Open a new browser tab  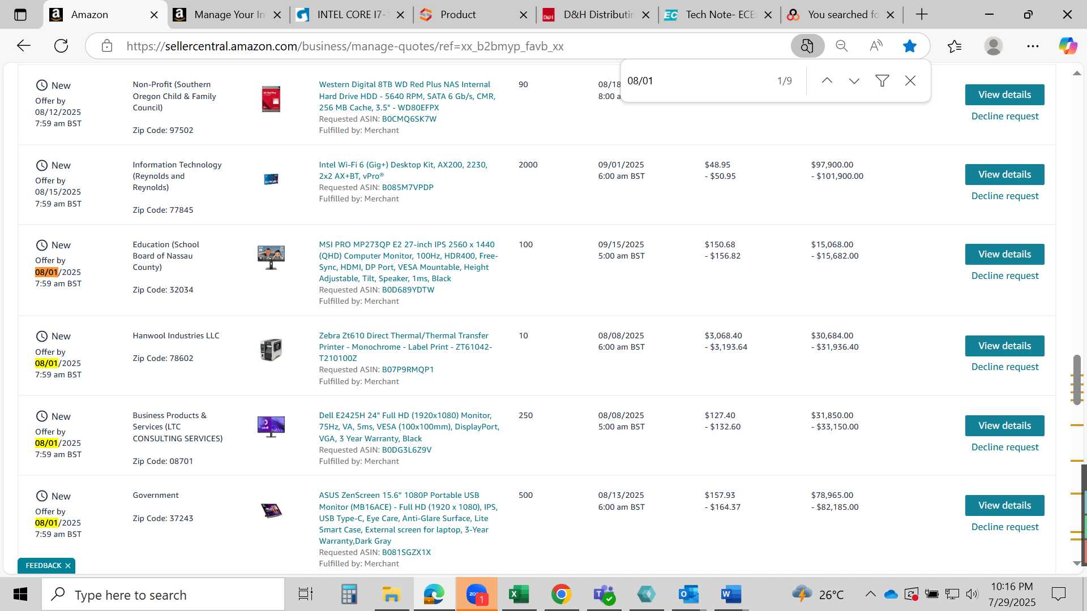point(922,15)
